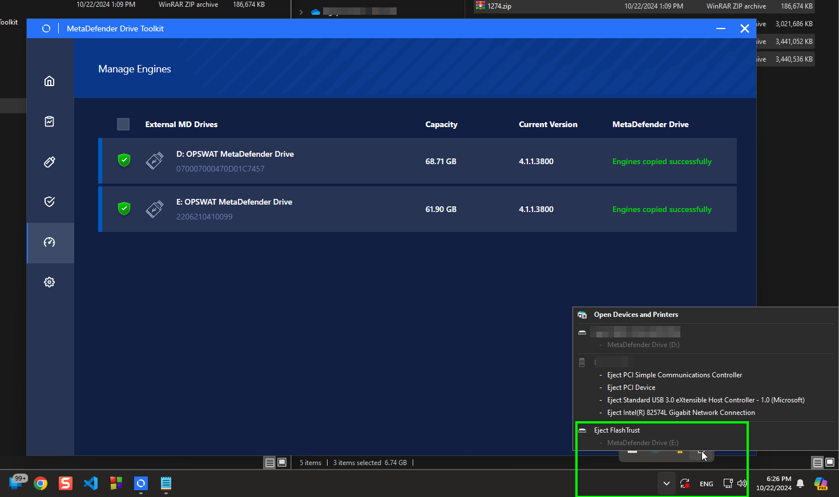
Task: Click green shield on E: drive row
Action: click(124, 209)
